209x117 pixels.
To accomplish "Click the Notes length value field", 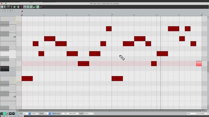I will [46, 113].
